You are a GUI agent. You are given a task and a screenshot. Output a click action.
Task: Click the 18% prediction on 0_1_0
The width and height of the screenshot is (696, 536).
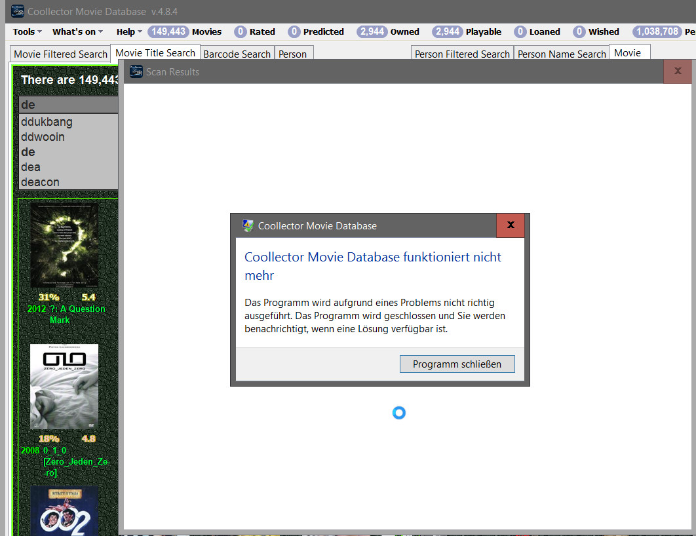[49, 438]
